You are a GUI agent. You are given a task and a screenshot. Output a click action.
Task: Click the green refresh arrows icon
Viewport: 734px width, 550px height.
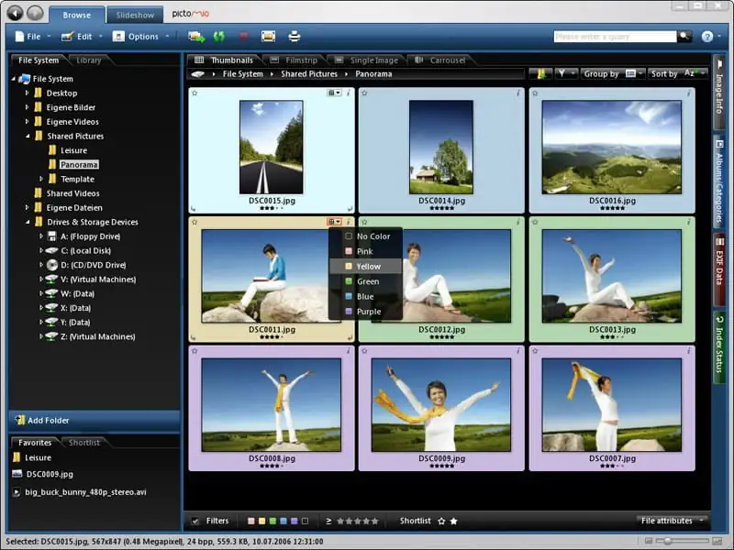(219, 37)
